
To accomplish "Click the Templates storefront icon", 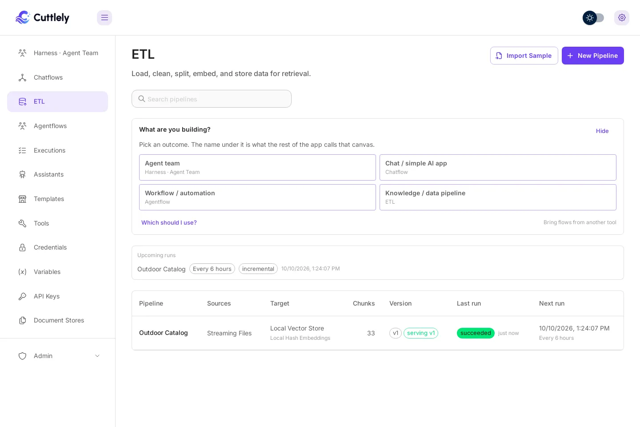I will (22, 199).
